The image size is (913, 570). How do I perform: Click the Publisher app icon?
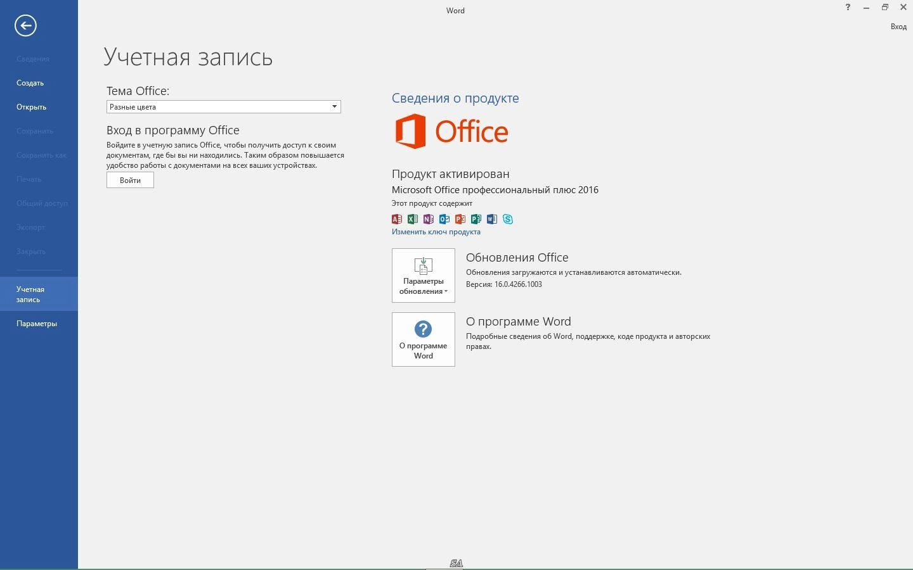pyautogui.click(x=476, y=219)
